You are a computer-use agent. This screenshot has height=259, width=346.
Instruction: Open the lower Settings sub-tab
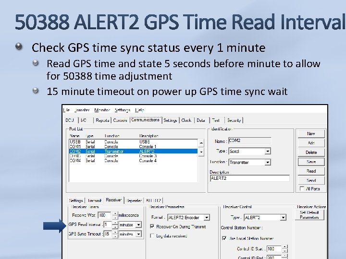76,200
